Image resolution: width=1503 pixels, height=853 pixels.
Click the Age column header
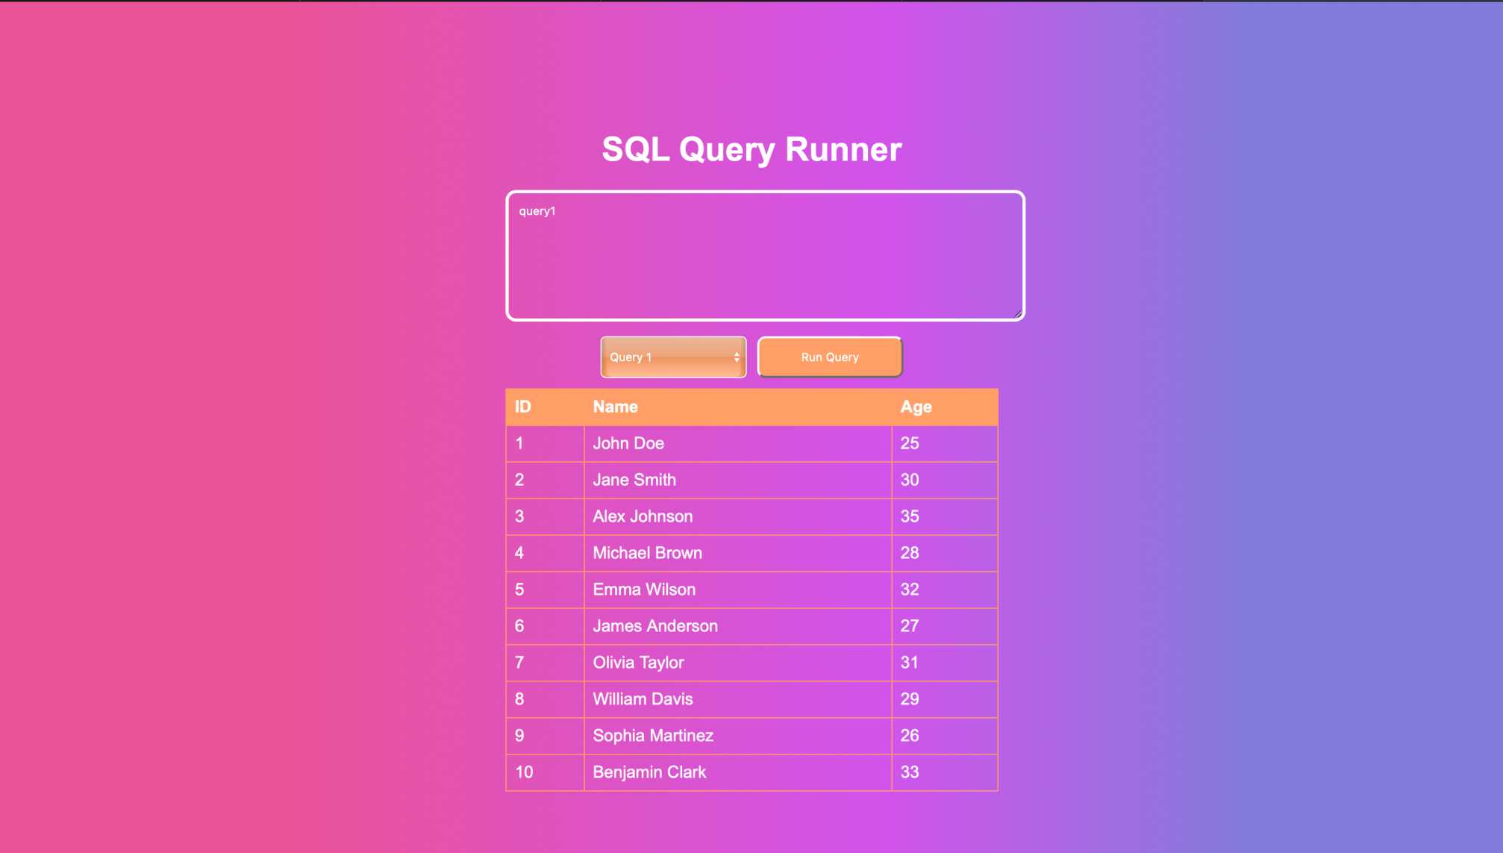[945, 407]
